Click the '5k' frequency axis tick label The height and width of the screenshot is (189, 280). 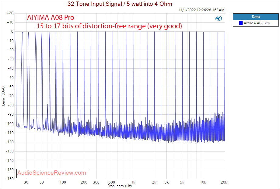click(x=182, y=182)
